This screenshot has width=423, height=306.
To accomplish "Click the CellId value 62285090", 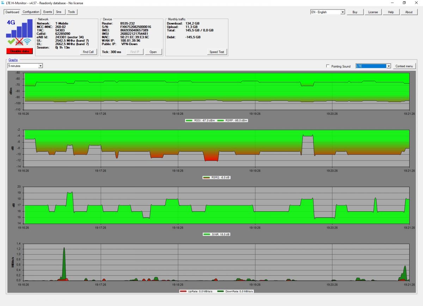I will 63,34.
